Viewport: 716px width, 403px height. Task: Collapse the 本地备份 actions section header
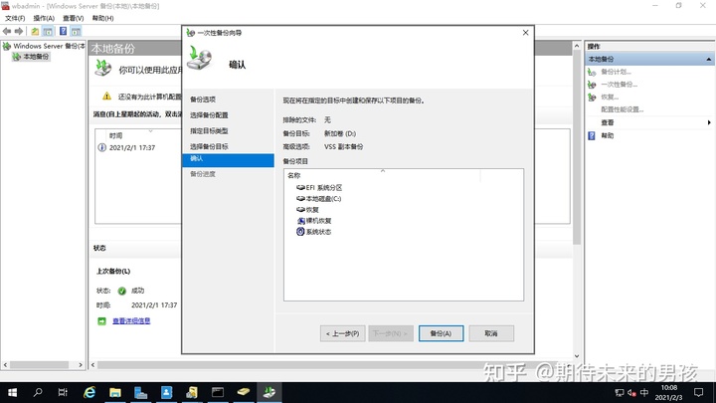[x=708, y=60]
